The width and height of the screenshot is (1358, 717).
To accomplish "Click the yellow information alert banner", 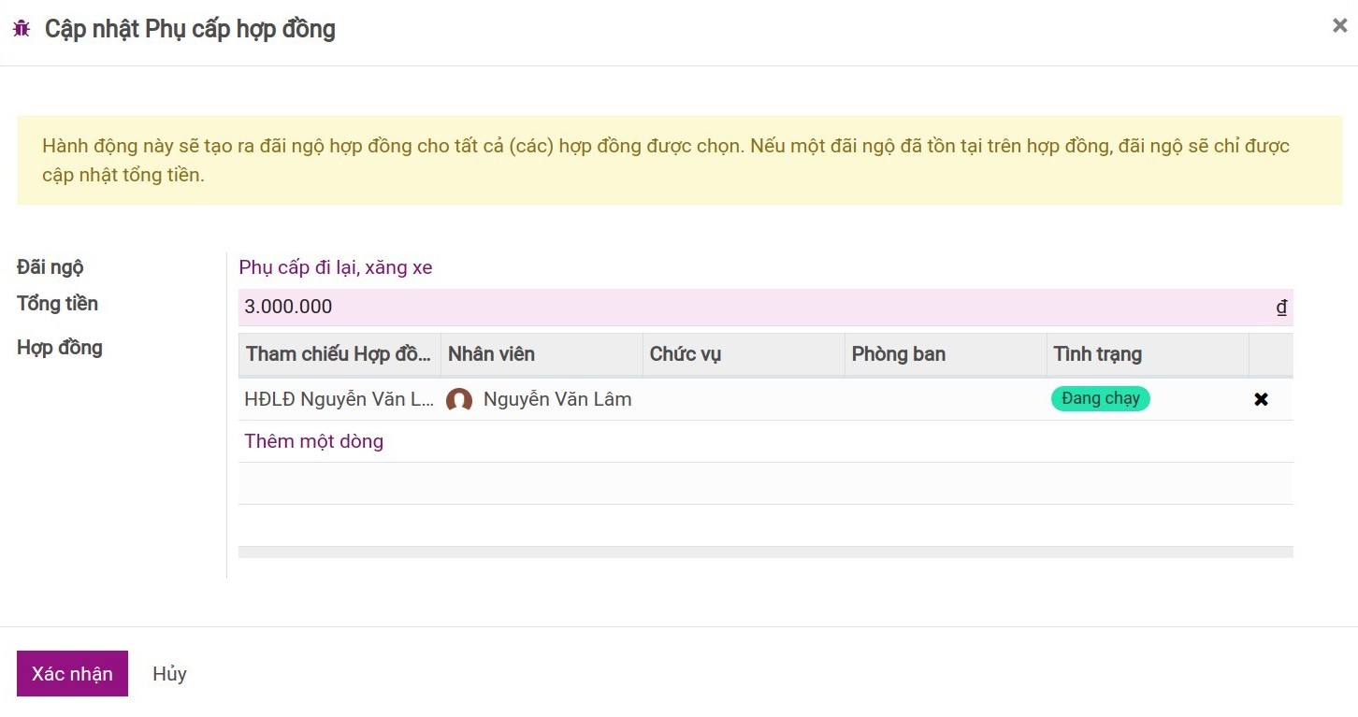I will pyautogui.click(x=679, y=160).
